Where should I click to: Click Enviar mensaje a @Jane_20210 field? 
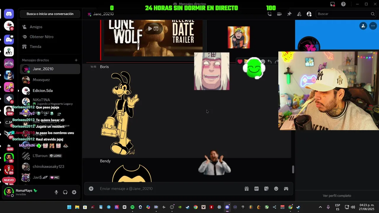(170, 189)
